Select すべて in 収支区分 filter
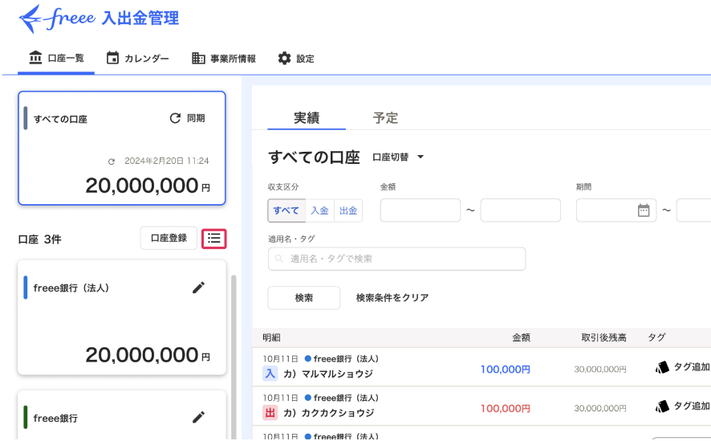The height and width of the screenshot is (441, 711). [x=286, y=210]
